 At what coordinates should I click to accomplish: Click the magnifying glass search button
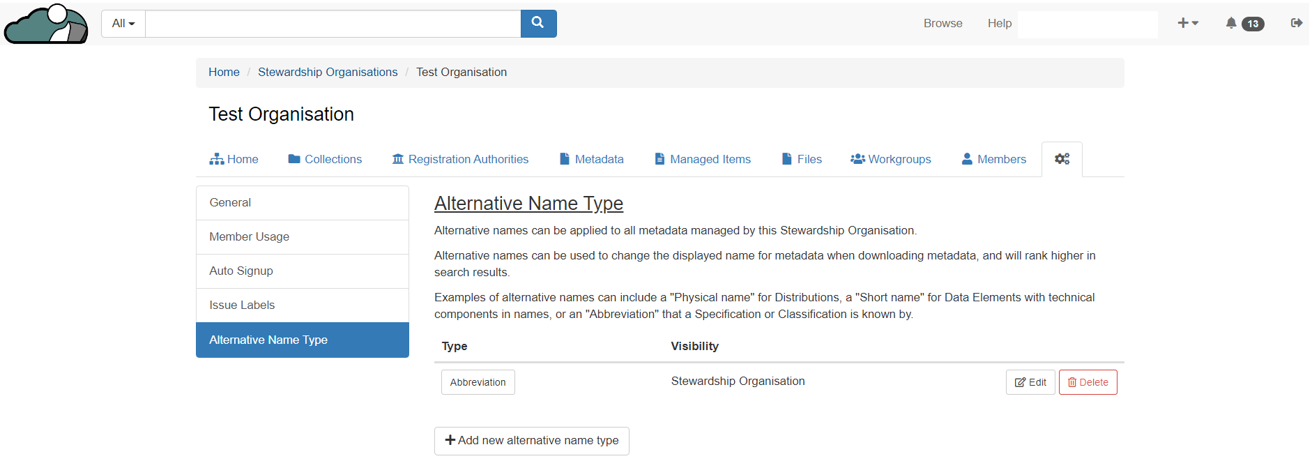(x=537, y=24)
